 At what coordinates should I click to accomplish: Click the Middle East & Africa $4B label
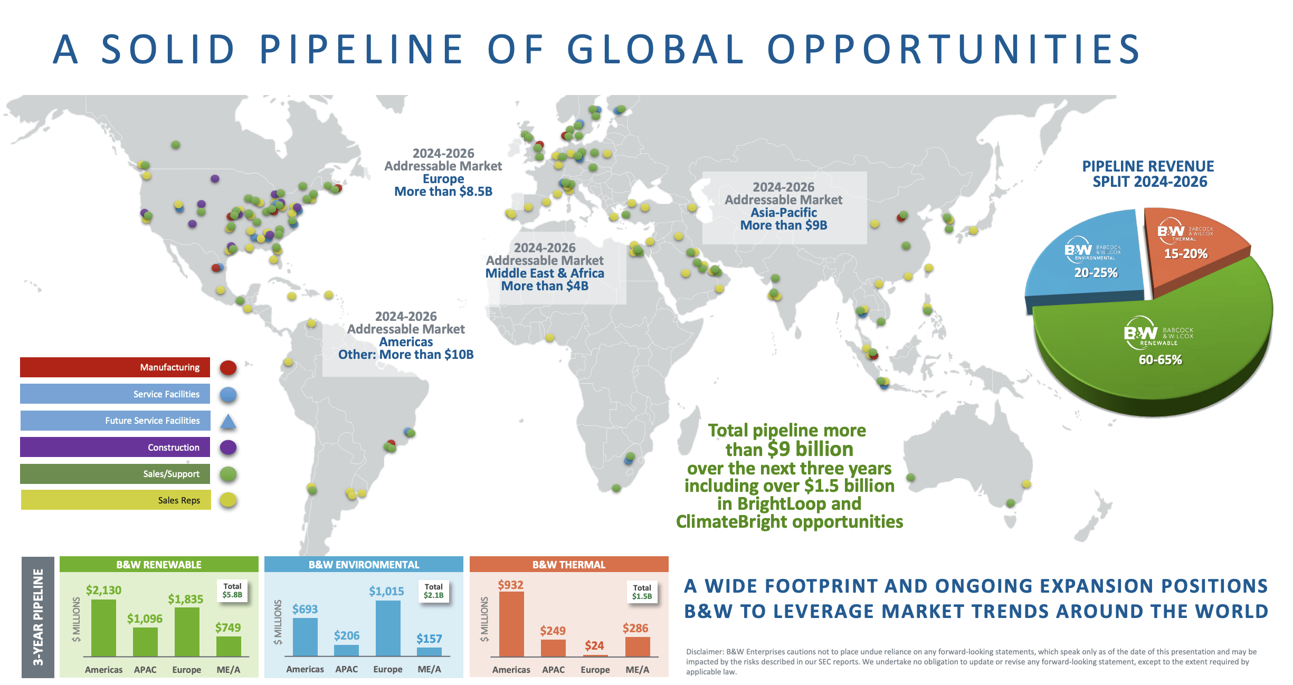click(545, 280)
